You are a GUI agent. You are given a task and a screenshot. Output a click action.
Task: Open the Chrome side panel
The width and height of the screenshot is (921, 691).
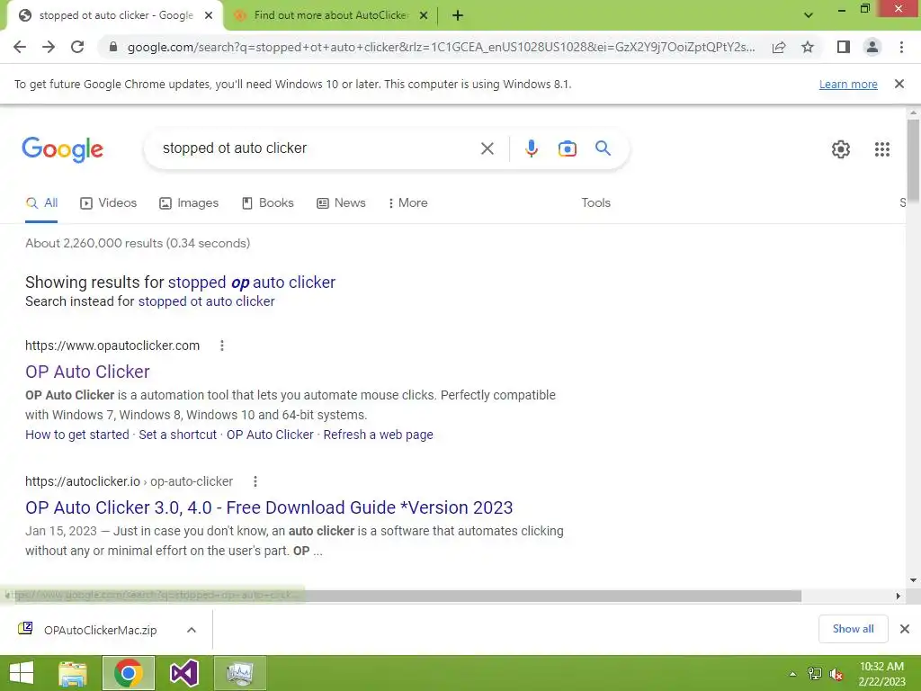pos(844,47)
